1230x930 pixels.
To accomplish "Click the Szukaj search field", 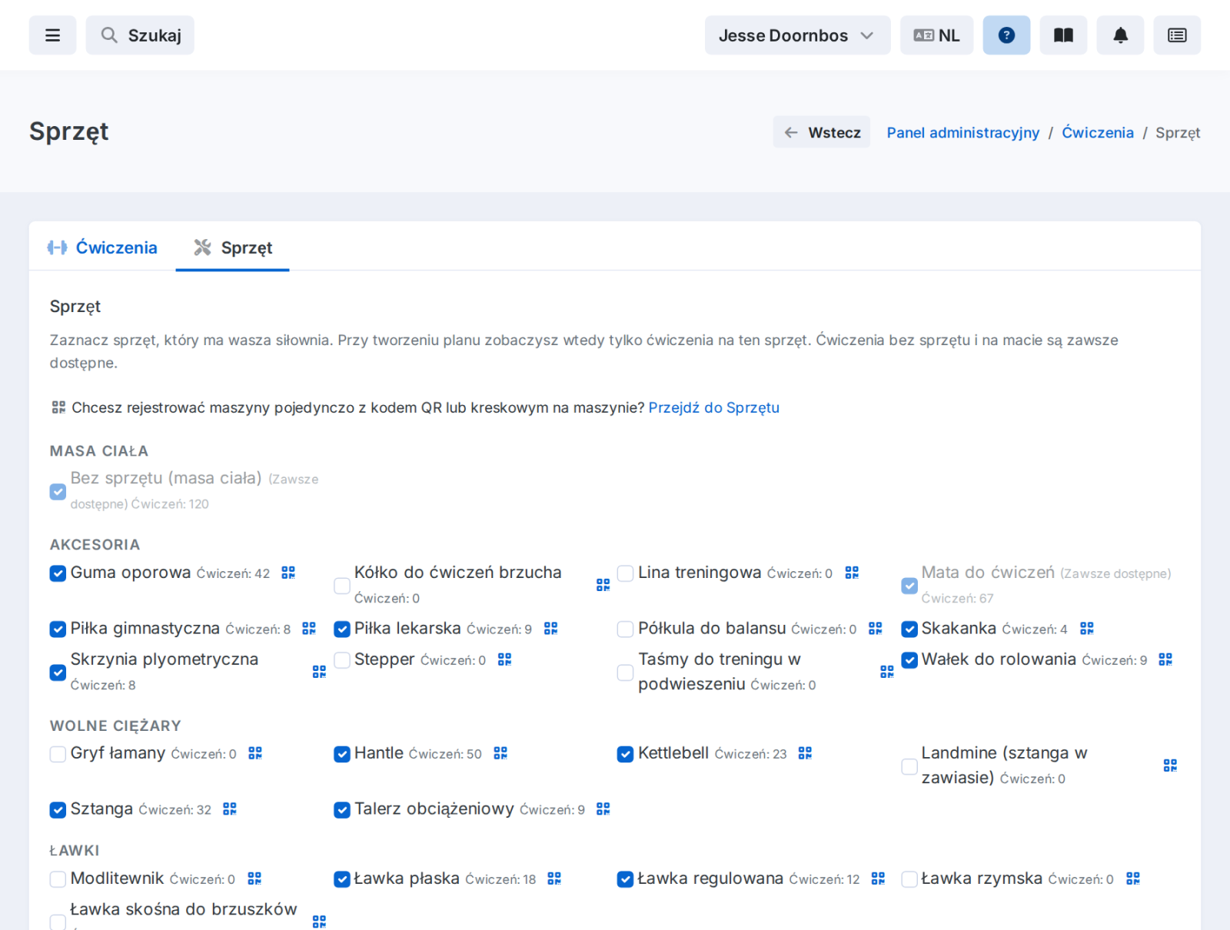I will point(140,35).
